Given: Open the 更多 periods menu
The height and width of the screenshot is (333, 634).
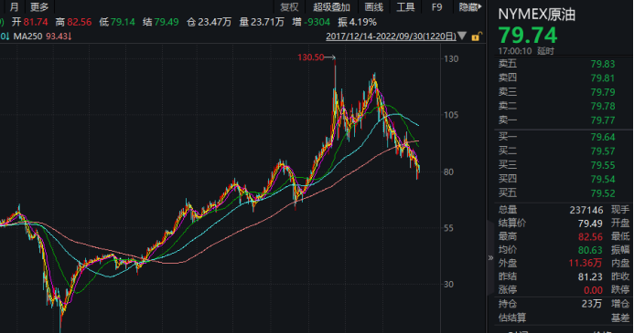Looking at the screenshot, I should tap(39, 7).
